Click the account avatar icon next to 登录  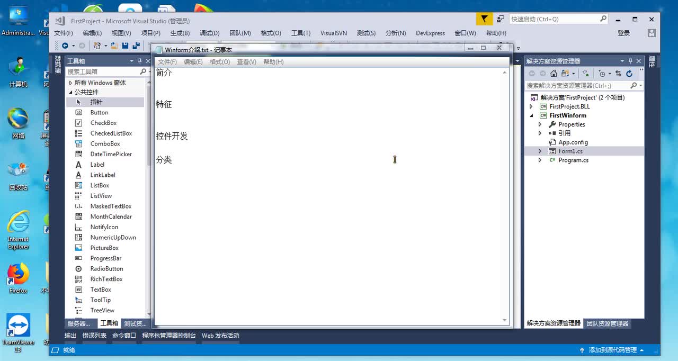[x=651, y=33]
